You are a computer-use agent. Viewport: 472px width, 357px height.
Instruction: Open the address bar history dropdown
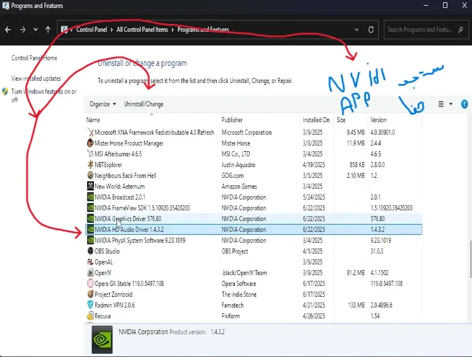[357, 30]
